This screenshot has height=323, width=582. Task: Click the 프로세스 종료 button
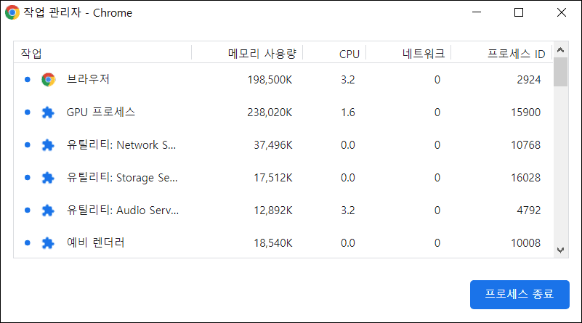pos(520,295)
